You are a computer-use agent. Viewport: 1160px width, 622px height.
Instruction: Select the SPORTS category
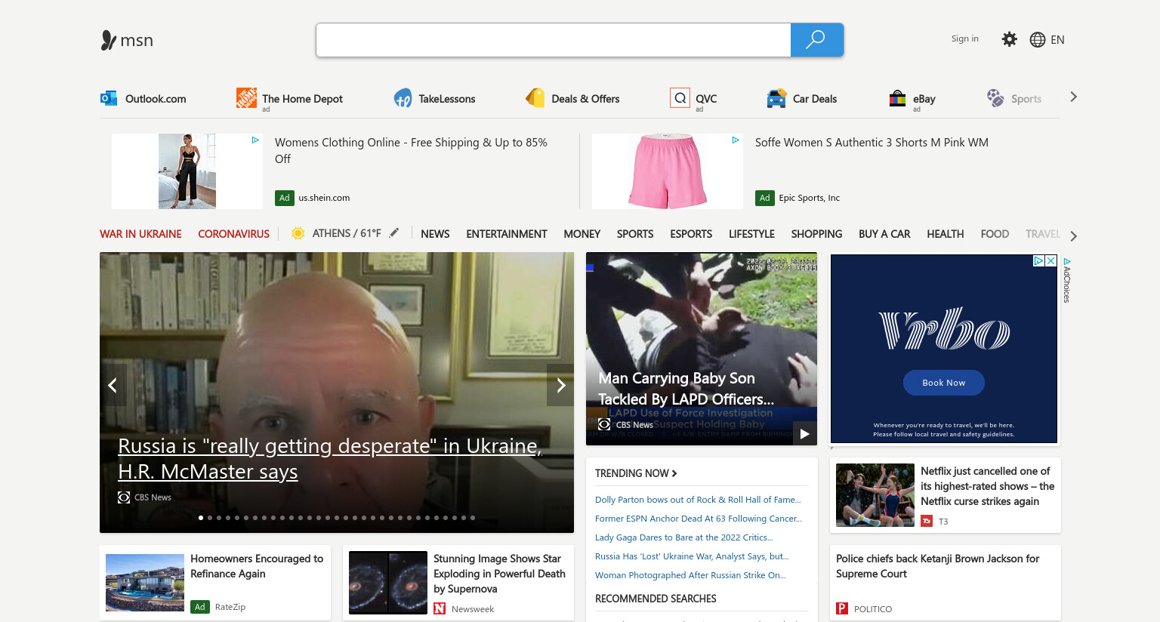(x=635, y=234)
